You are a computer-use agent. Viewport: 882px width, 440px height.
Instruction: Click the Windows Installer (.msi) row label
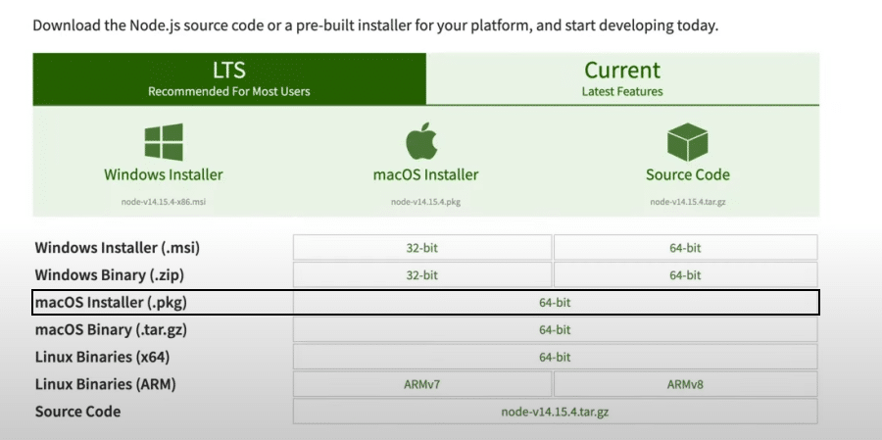118,248
